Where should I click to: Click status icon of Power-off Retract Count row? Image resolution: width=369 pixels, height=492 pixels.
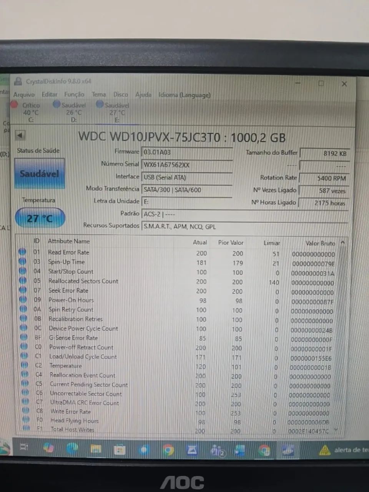(24, 346)
